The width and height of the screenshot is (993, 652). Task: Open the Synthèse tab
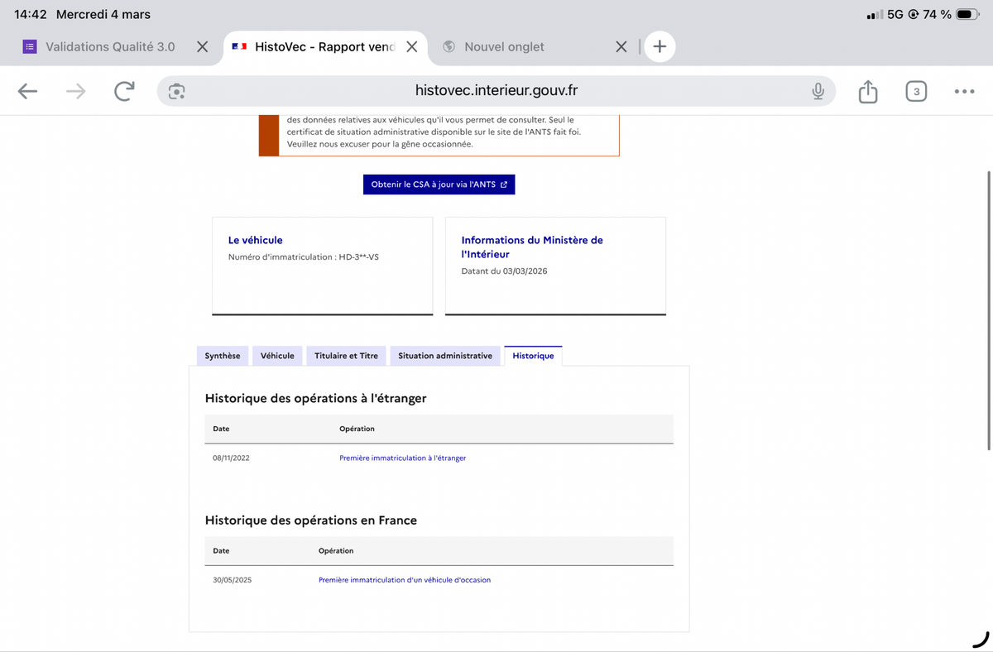point(223,356)
